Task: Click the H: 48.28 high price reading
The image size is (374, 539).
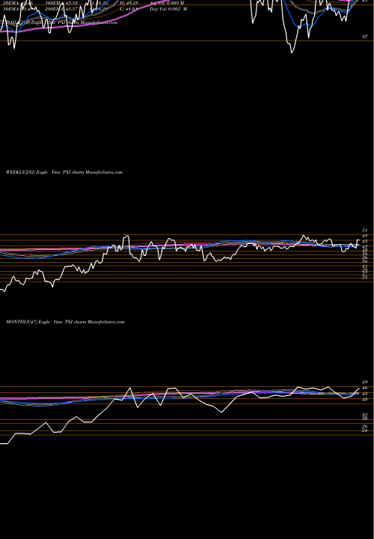Action: (129, 3)
